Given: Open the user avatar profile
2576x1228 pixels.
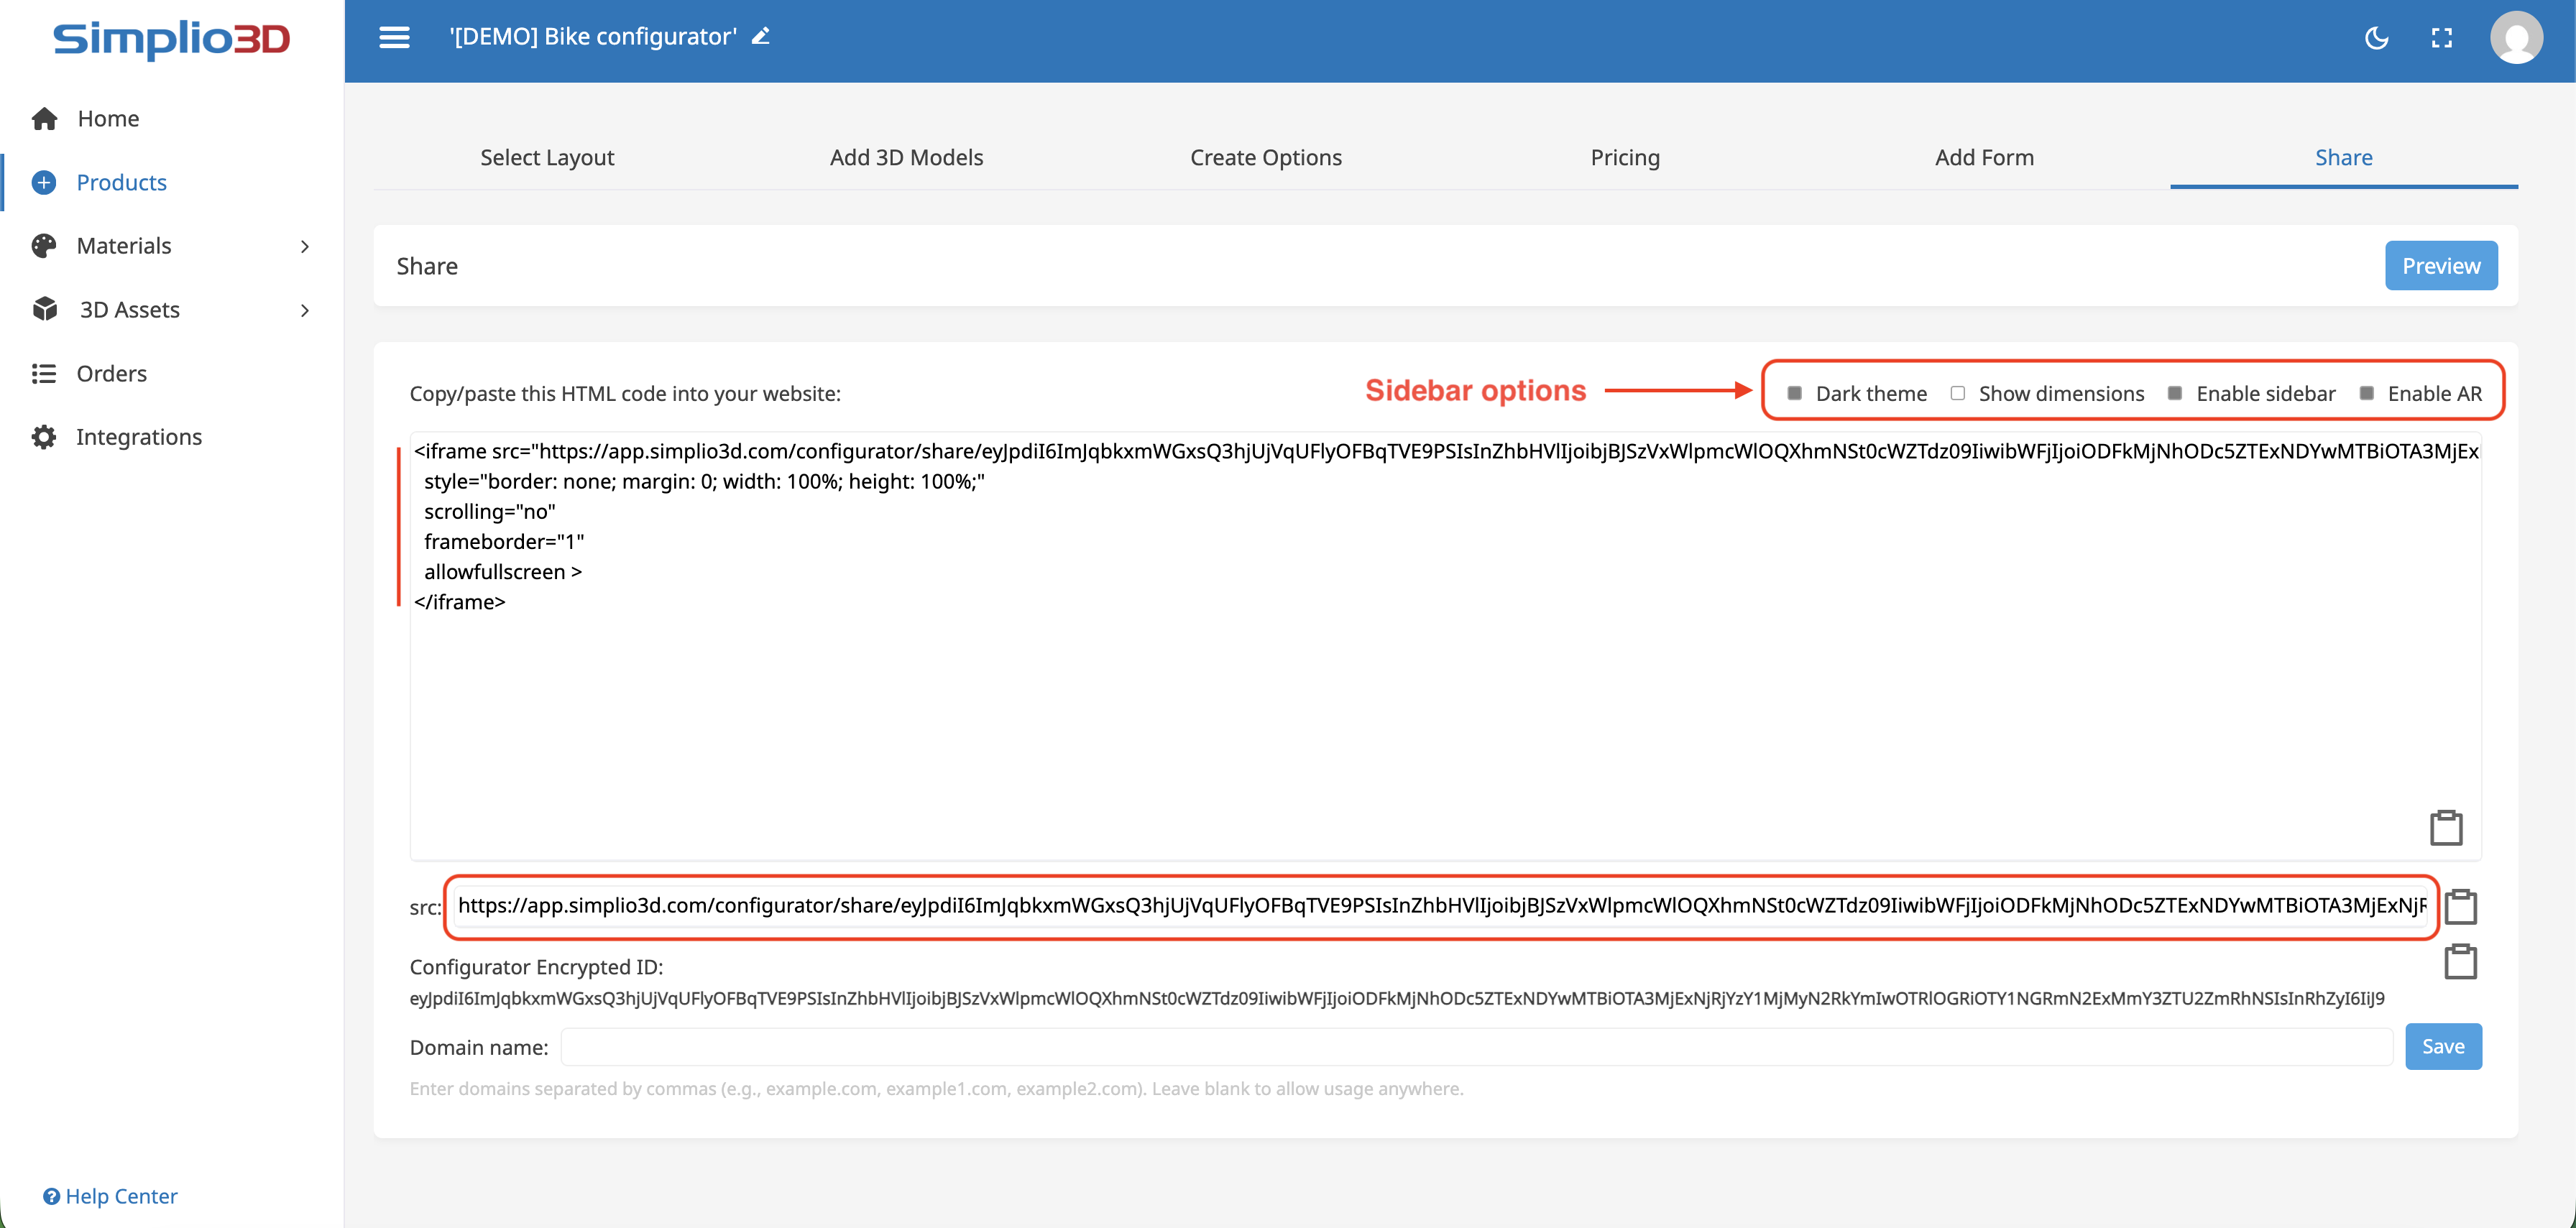Looking at the screenshot, I should tap(2516, 38).
